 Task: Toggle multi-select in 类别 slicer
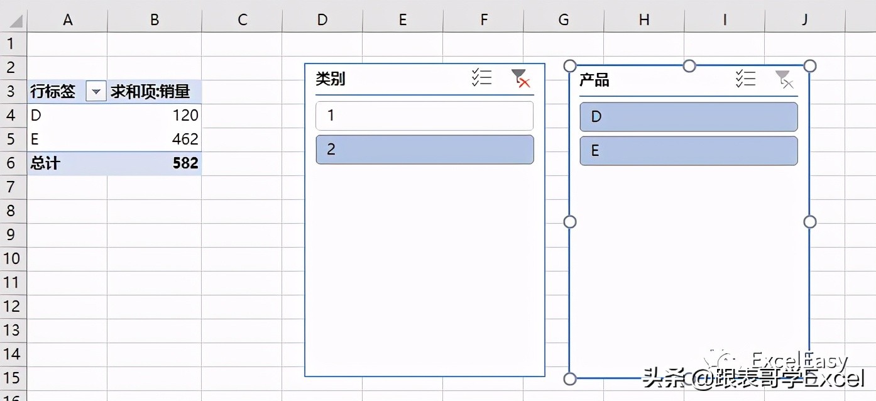click(x=481, y=79)
